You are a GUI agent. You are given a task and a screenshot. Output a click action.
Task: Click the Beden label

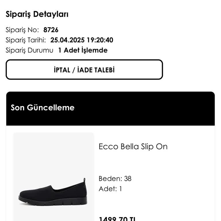click(110, 178)
